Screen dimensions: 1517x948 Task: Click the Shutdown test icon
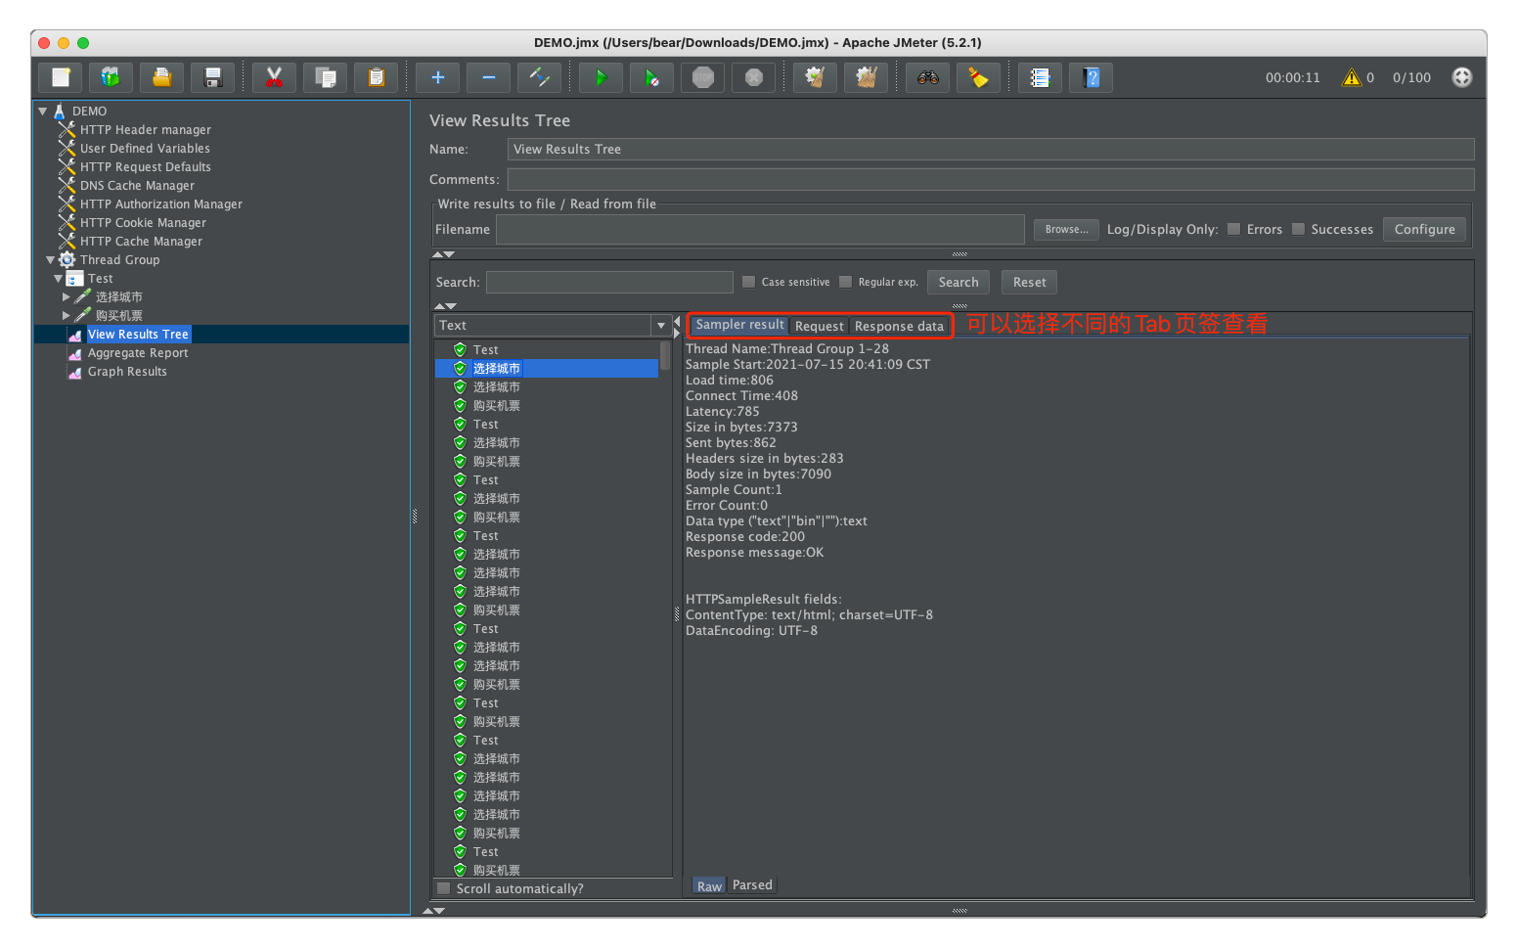click(x=753, y=77)
